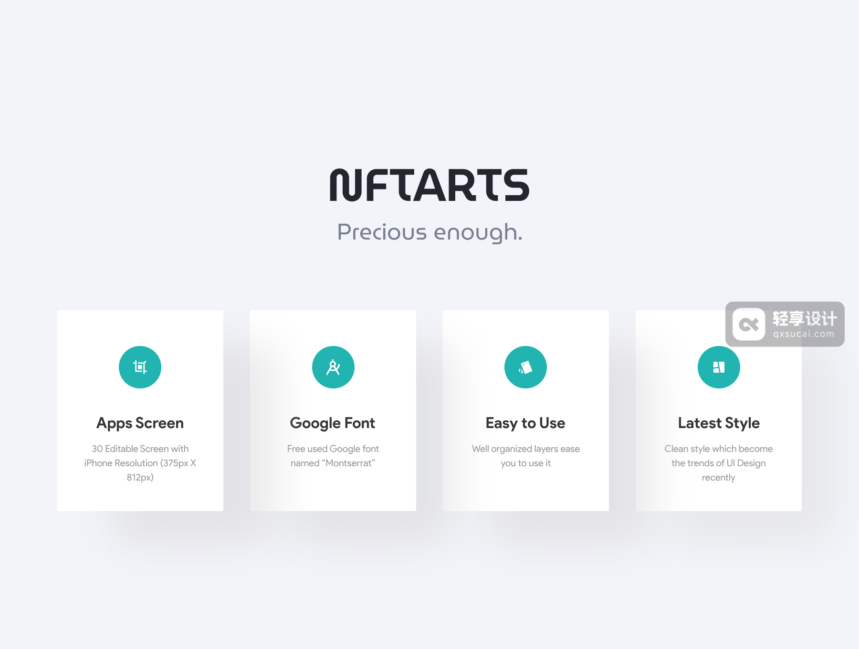This screenshot has width=859, height=649.
Task: Click the Chinese watermark text 轻享设计
Action: coord(805,318)
